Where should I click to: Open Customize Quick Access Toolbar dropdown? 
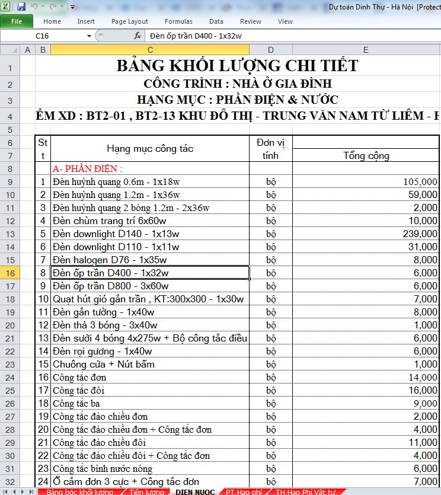(x=72, y=7)
